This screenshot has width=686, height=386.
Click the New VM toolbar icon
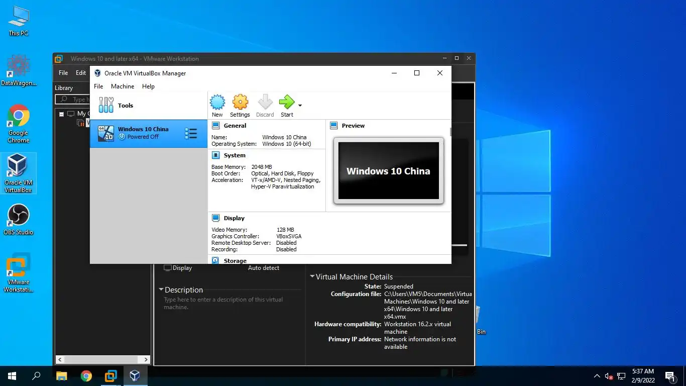coord(217,102)
